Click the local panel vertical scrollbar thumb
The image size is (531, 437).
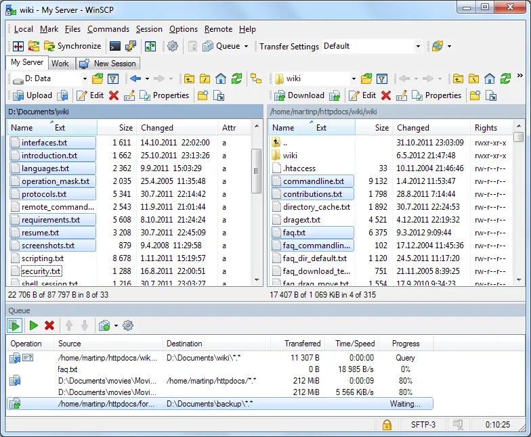256,171
